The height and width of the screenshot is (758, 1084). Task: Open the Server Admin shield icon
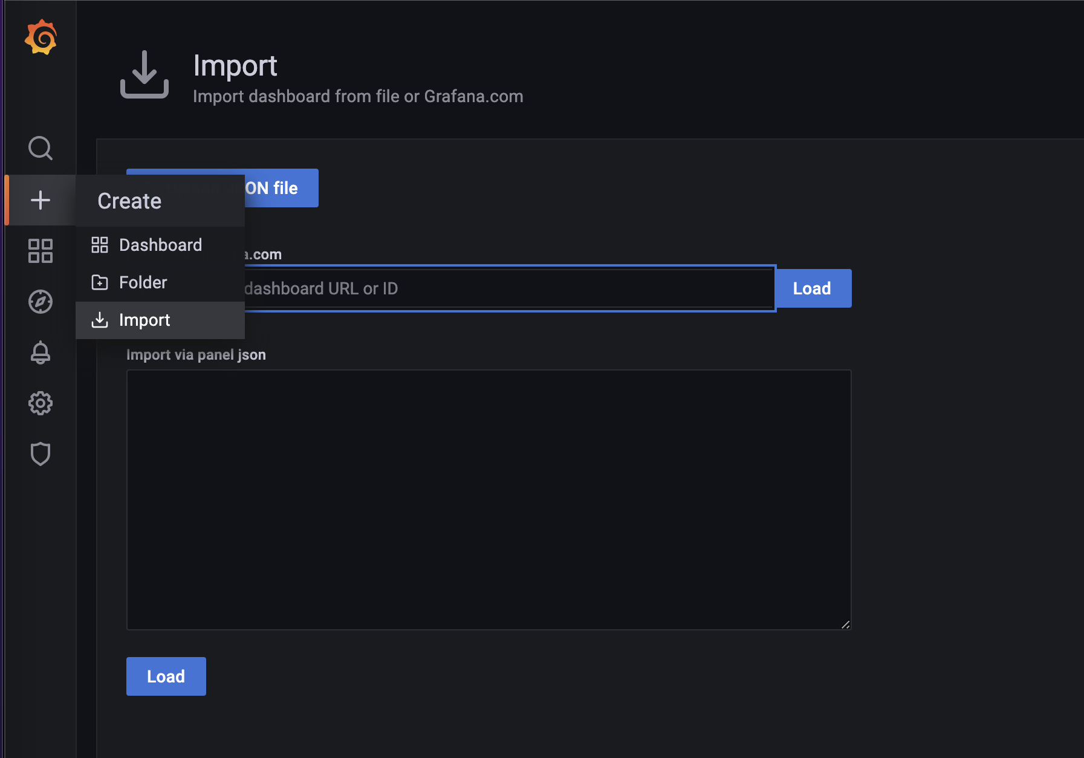click(x=41, y=454)
